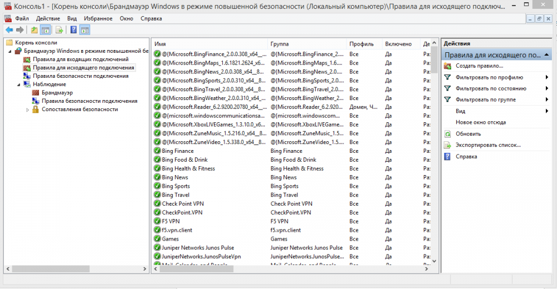Collapse the Брандмауэр Windows tree node

point(10,52)
